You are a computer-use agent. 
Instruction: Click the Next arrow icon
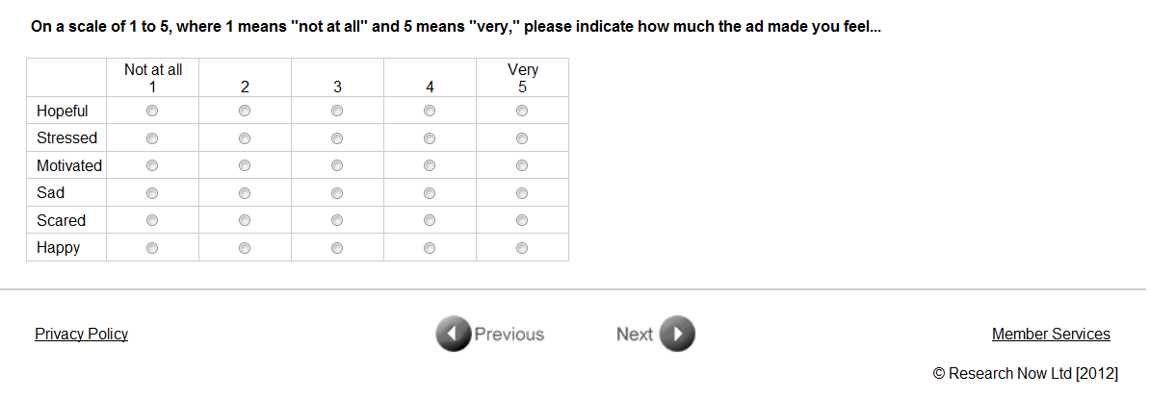pos(677,334)
